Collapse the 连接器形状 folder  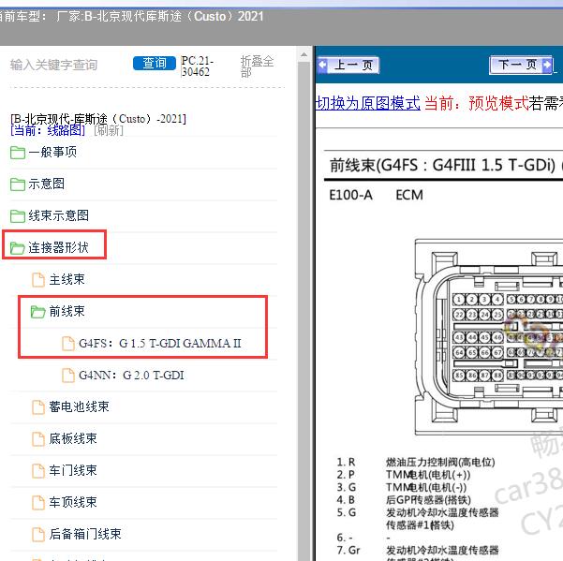[58, 247]
